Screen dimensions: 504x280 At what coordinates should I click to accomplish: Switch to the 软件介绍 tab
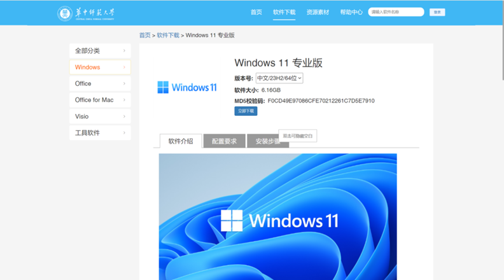coord(181,141)
